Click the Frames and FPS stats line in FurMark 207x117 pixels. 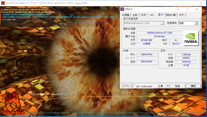click(x=28, y=12)
